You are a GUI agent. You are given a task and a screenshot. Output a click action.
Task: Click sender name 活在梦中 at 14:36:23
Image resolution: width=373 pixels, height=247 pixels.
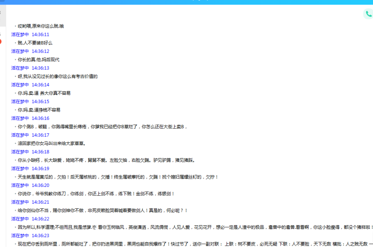coord(20,235)
